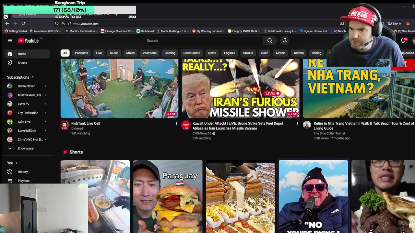Go back with browser back arrow
The image size is (415, 233).
(x=7, y=23)
